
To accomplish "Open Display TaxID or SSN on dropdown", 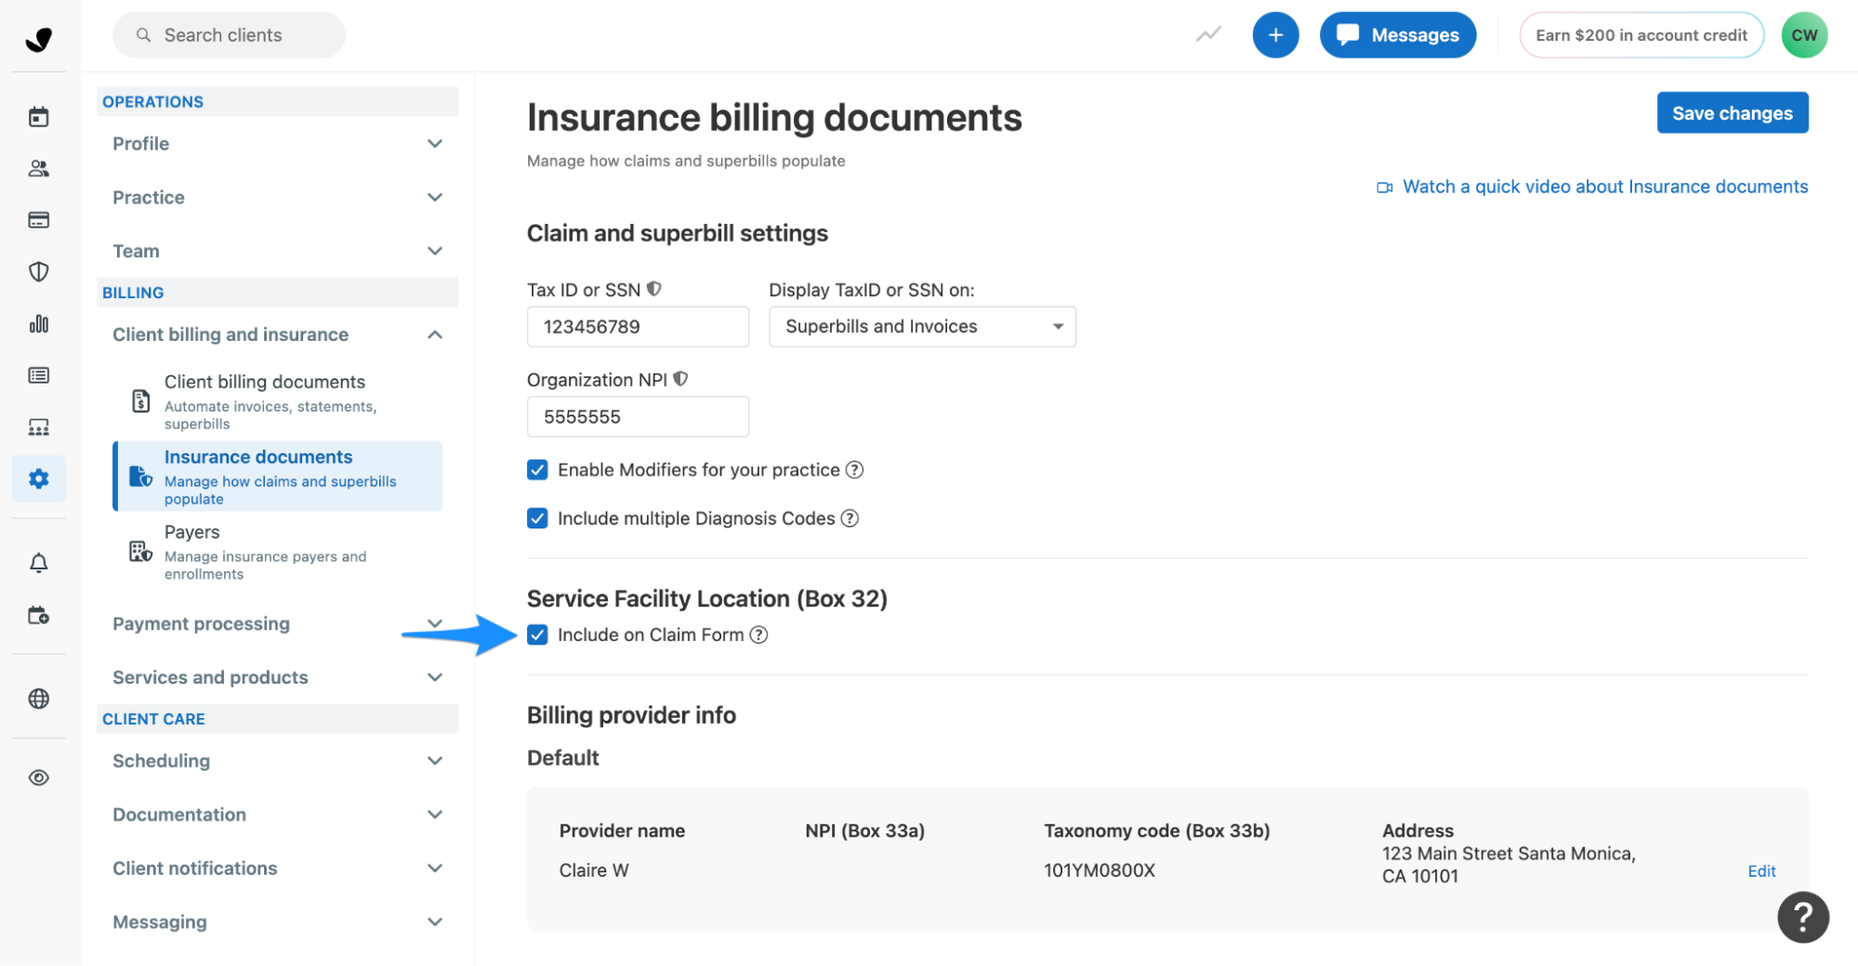I will coord(922,327).
